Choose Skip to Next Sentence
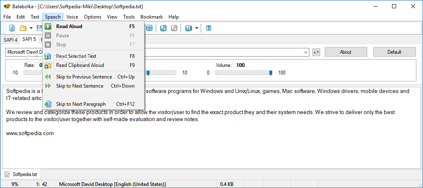This screenshot has width=423, height=188. (x=94, y=86)
